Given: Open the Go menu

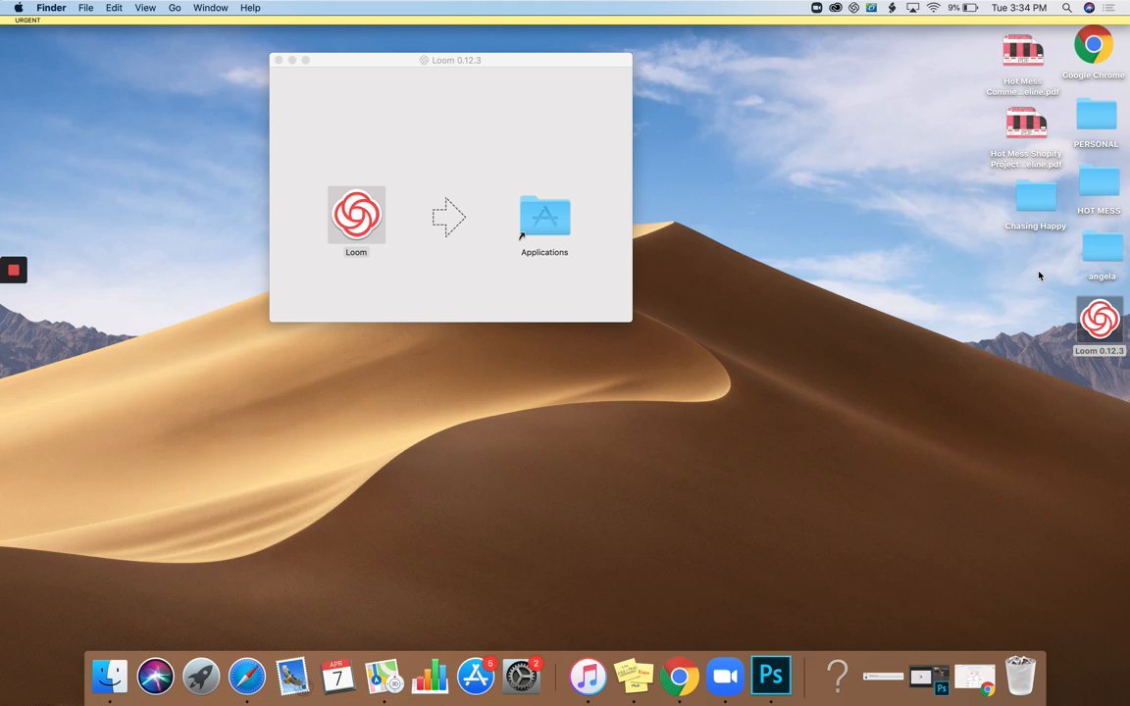Looking at the screenshot, I should pyautogui.click(x=175, y=8).
